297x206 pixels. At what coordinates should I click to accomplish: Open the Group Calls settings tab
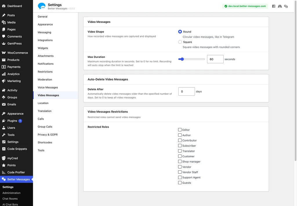pos(55,127)
